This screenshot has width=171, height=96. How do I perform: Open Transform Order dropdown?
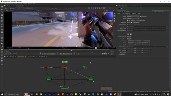[129, 37]
